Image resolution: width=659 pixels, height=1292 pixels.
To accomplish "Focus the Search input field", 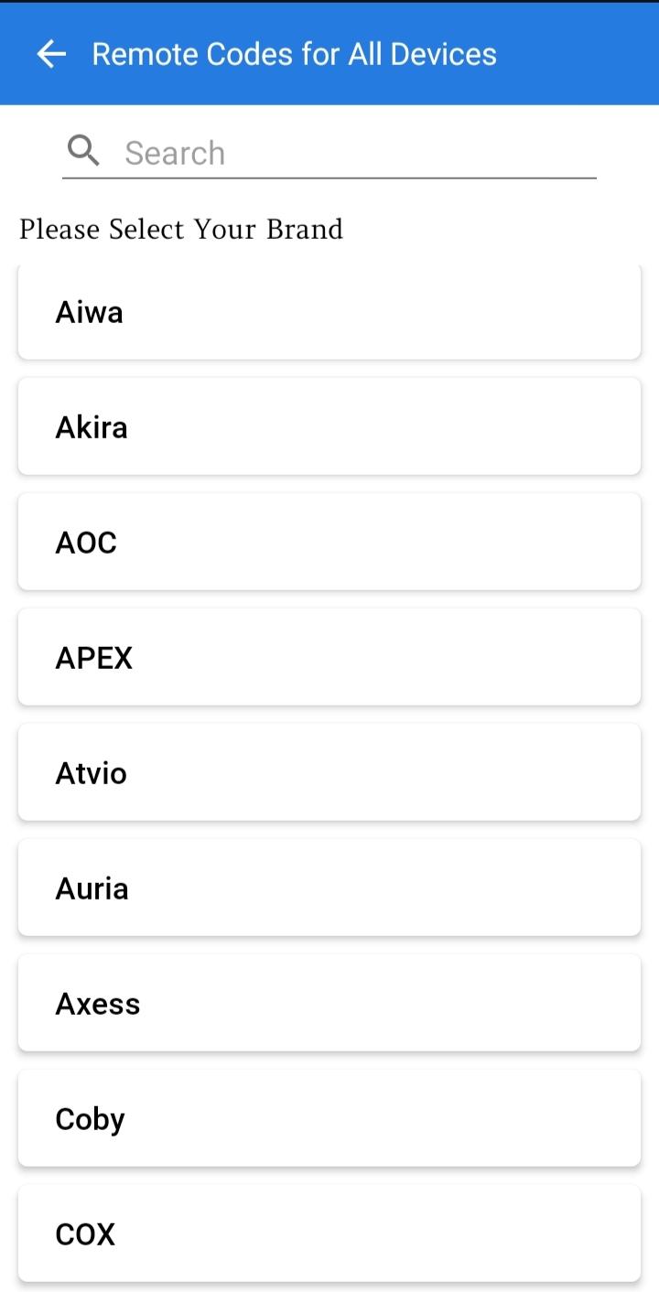I will pyautogui.click(x=329, y=152).
